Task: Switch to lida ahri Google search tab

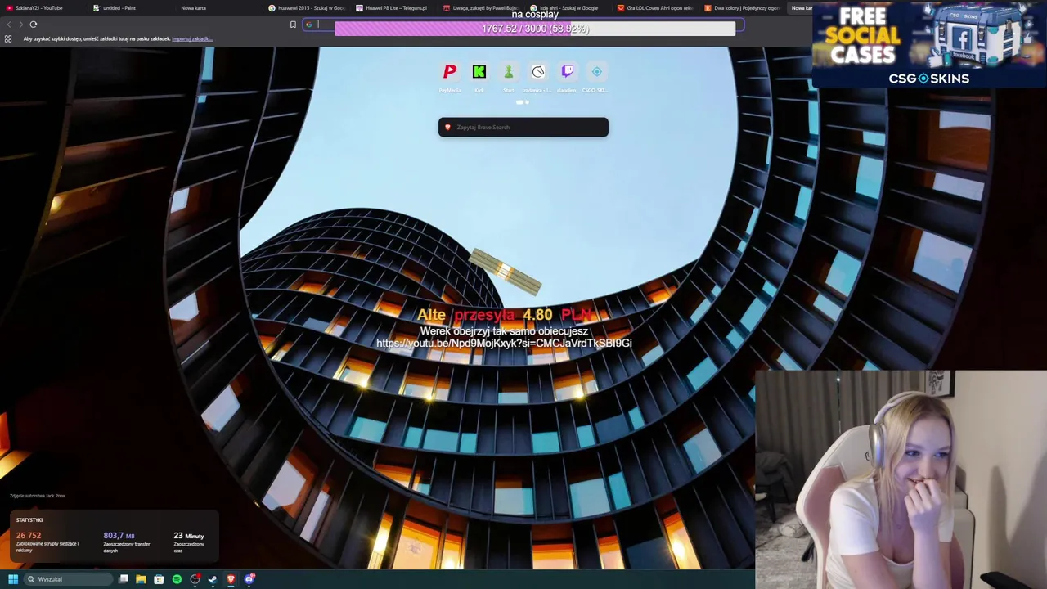Action: coord(568,8)
